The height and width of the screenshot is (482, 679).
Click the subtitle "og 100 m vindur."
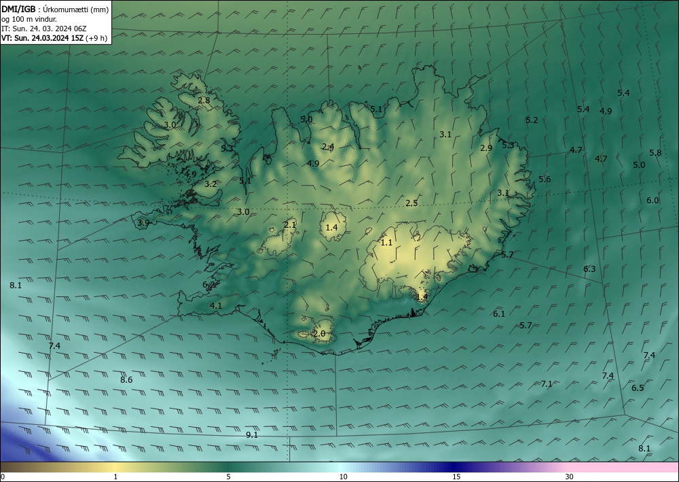coord(29,19)
